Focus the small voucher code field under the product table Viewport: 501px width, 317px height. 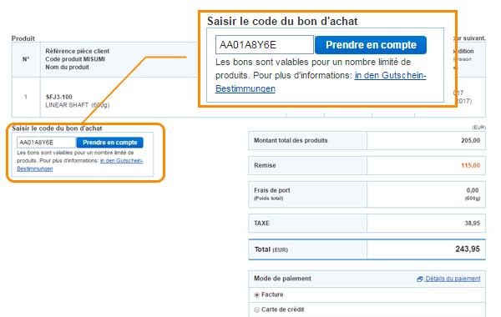pyautogui.click(x=46, y=143)
